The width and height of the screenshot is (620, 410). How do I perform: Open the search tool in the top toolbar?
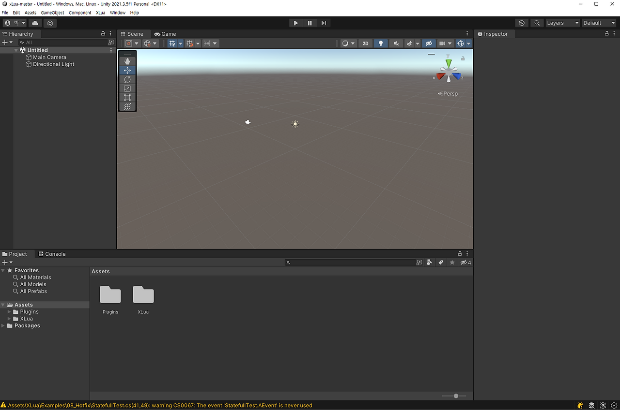point(537,23)
